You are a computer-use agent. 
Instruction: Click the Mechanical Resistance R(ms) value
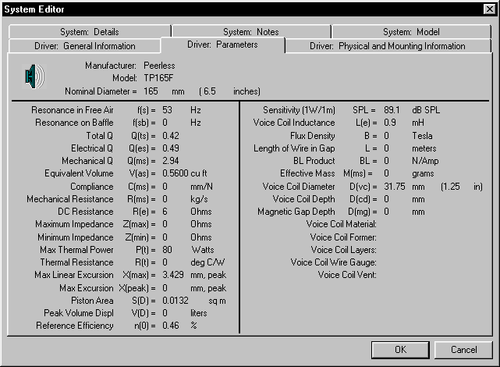(x=165, y=199)
